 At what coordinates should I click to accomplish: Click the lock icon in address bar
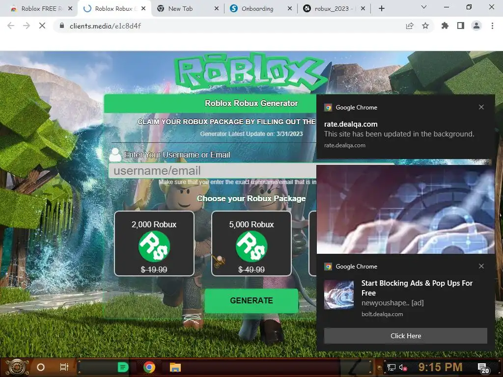coord(62,26)
